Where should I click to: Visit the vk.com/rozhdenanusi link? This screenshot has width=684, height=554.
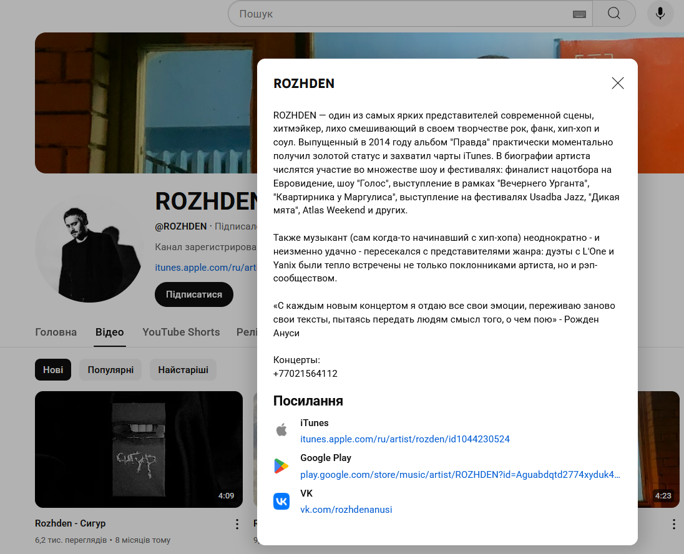(x=346, y=510)
